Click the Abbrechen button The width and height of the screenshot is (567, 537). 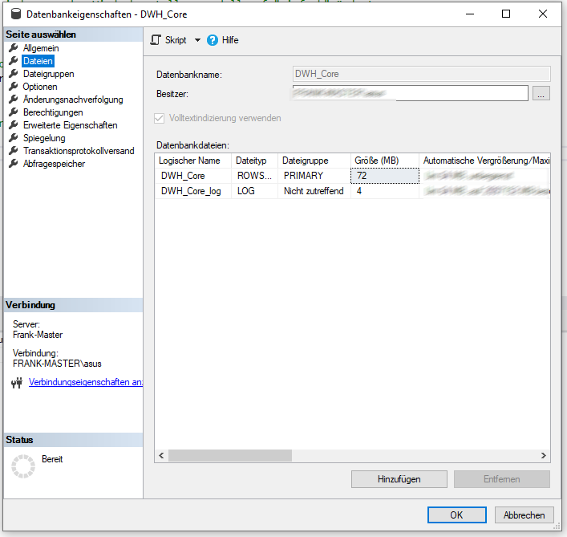pyautogui.click(x=524, y=515)
